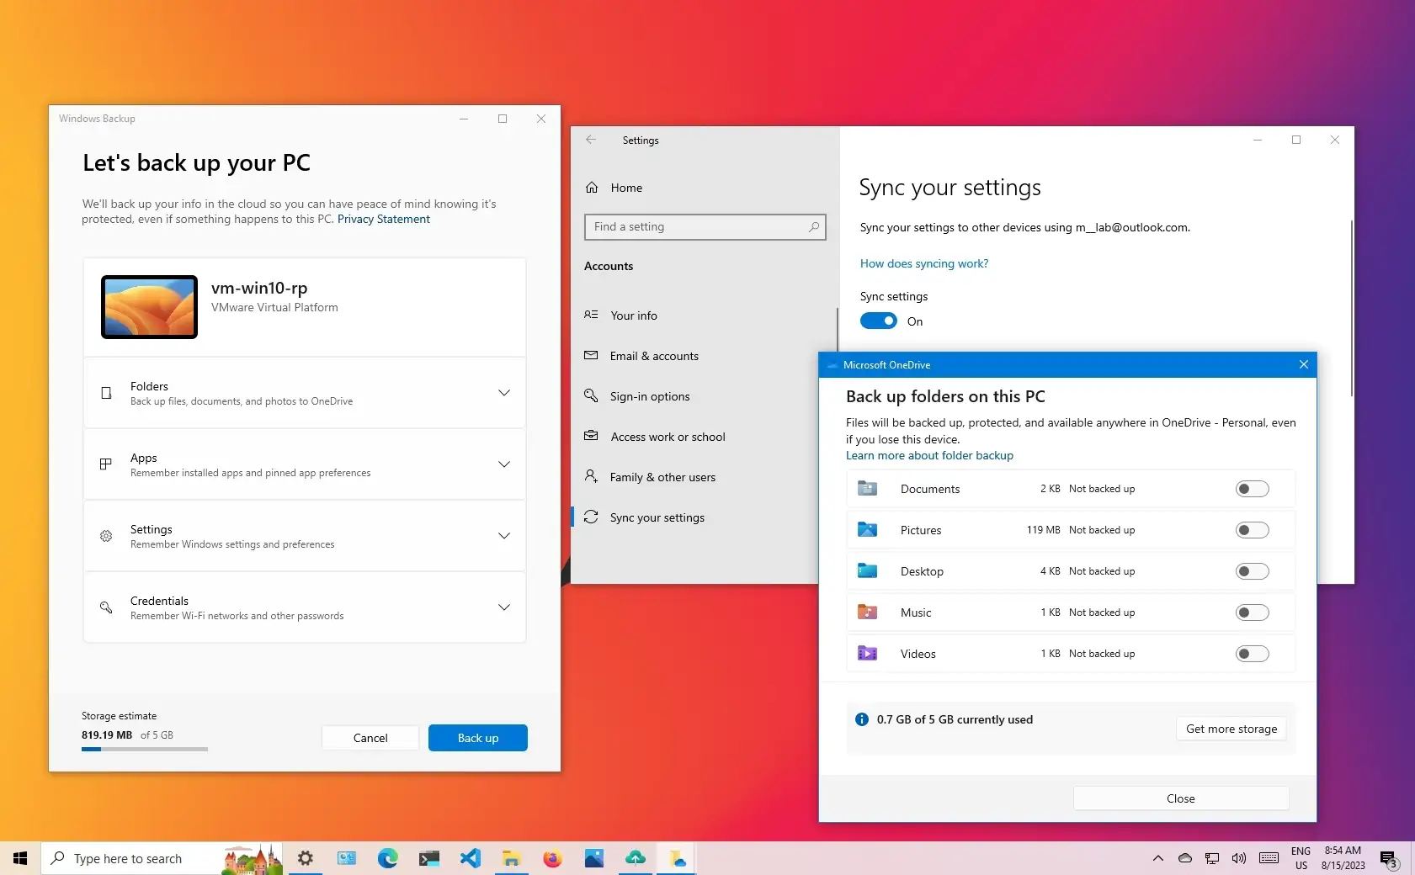Click the storage estimate progress bar
The image size is (1415, 875).
coord(145,749)
